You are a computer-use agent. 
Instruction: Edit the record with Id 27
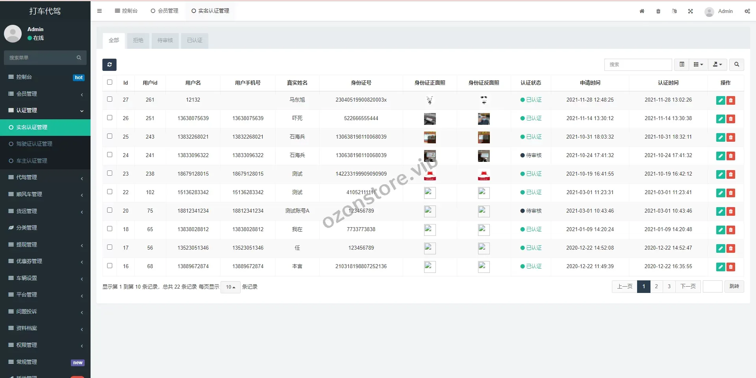(721, 100)
